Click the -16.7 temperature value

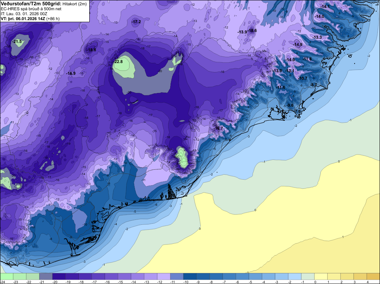218,128
